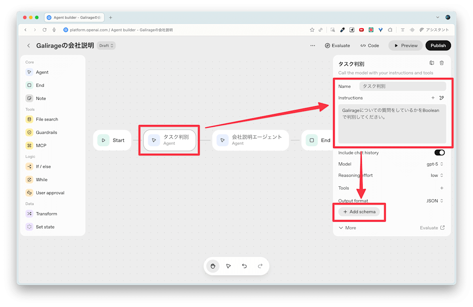Activate the pointer selection tool
Viewport: 473px width, 307px height.
coord(229,266)
